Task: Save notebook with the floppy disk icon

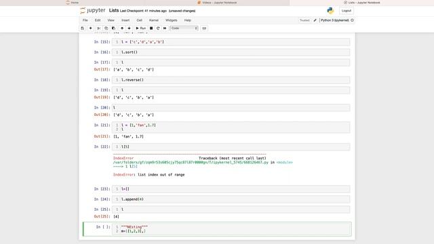Action: tap(83, 28)
